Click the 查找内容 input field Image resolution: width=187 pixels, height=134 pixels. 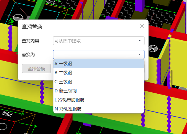pos(99,41)
